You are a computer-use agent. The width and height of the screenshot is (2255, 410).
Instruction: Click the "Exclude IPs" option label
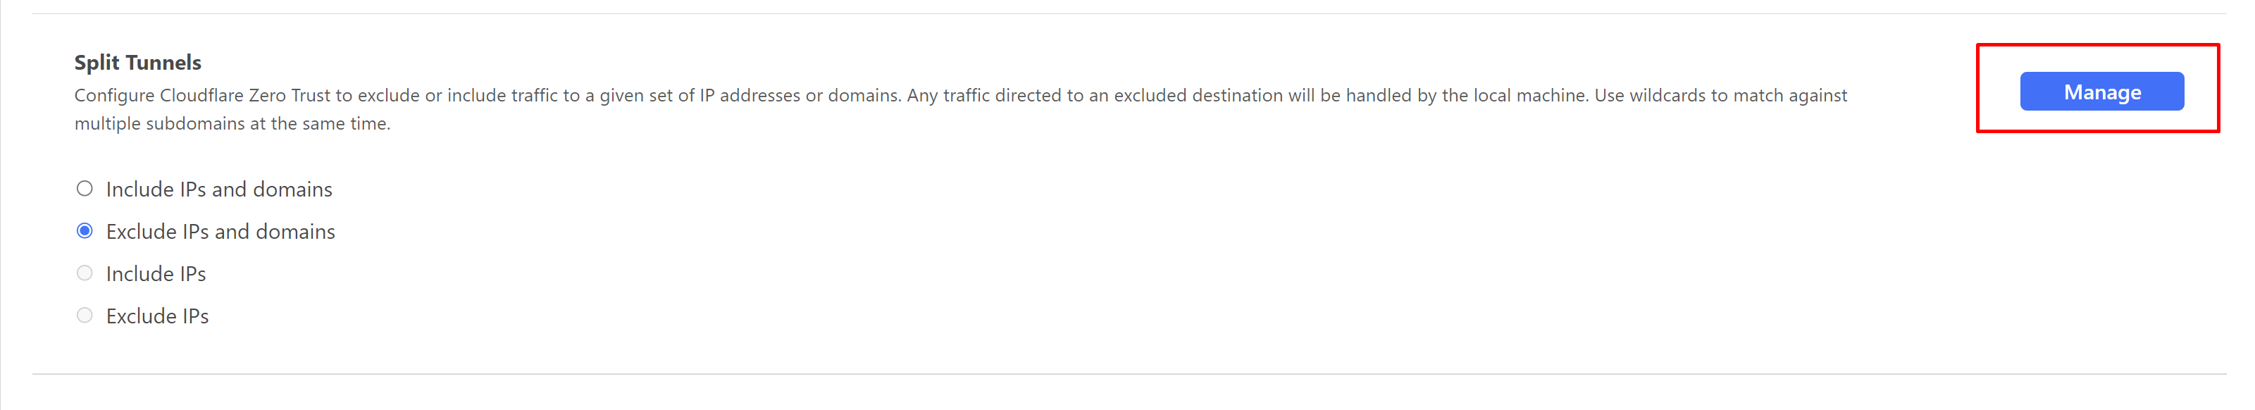(x=158, y=316)
